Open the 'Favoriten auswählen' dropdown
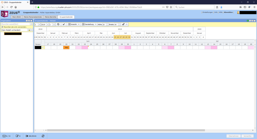 click(x=31, y=24)
